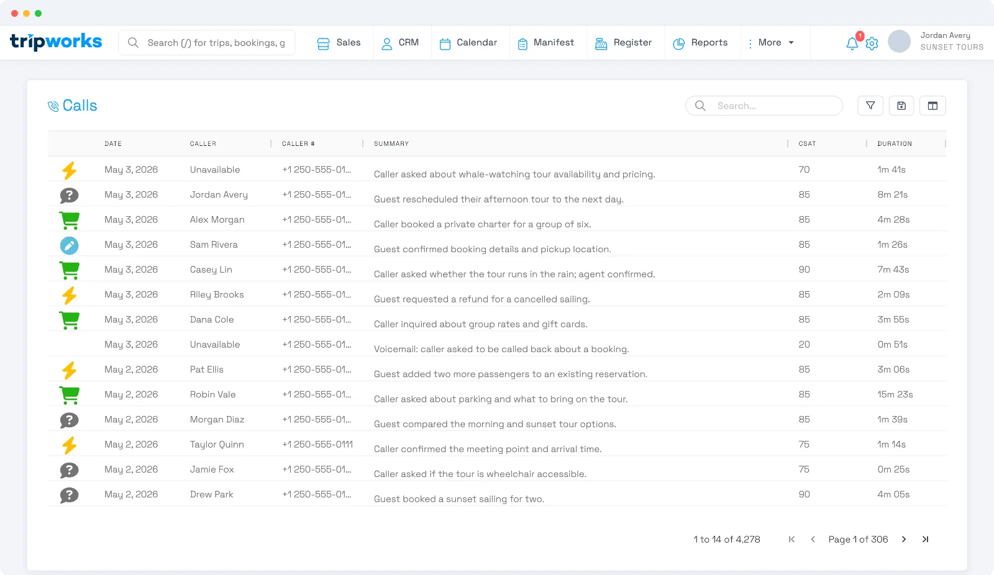Sort by the CALLER # column header

[x=298, y=143]
